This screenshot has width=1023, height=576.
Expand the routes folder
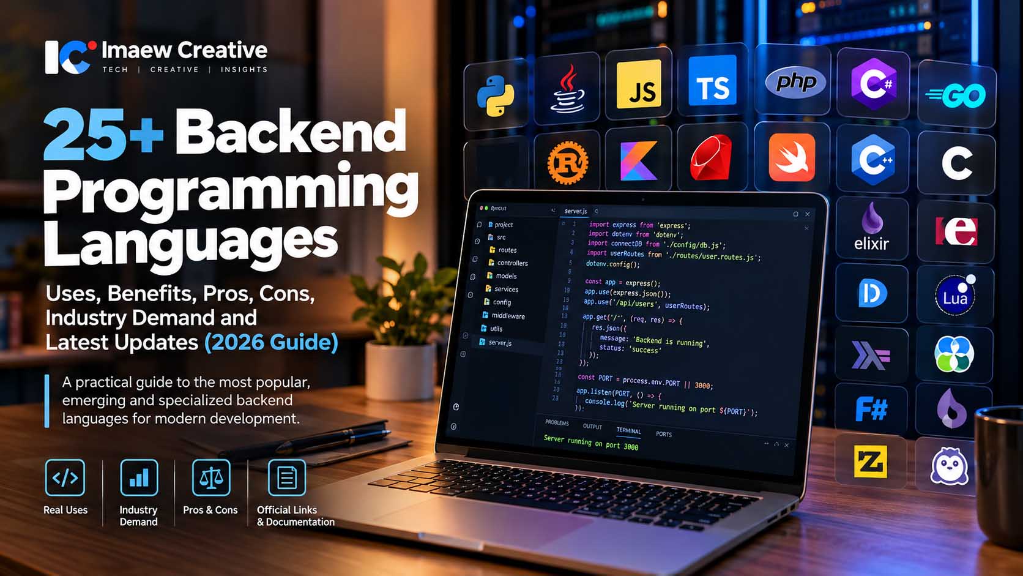(x=503, y=250)
